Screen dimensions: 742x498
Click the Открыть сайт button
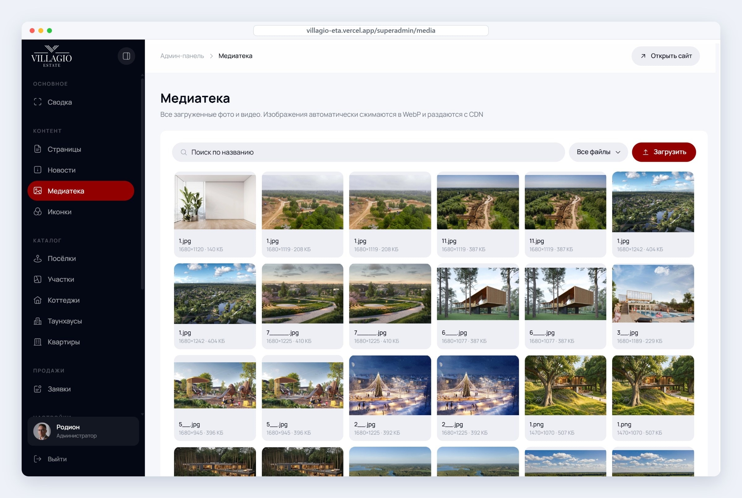pyautogui.click(x=665, y=56)
